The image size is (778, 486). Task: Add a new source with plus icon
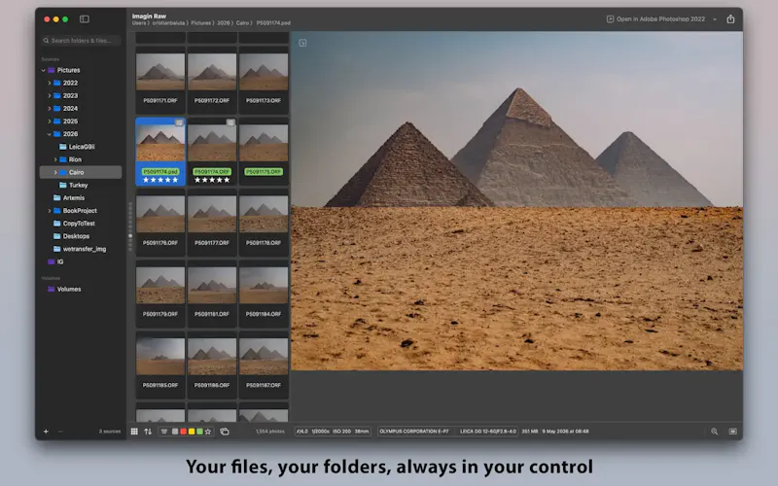[x=46, y=432]
